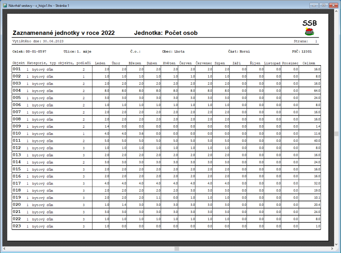Click the 'Leden' column header
The image size is (341, 253).
click(100, 63)
